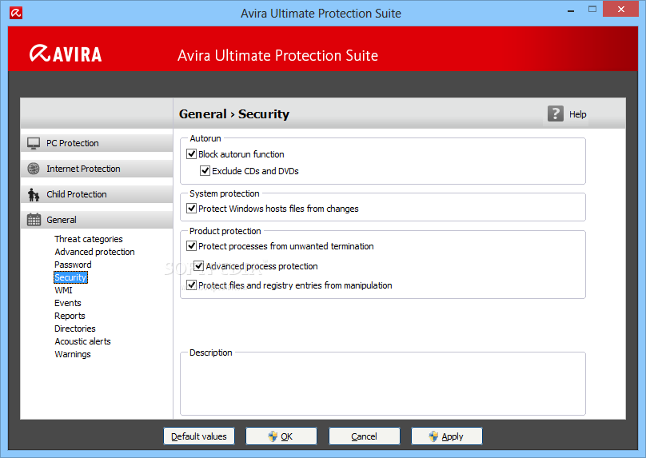This screenshot has width=646, height=458.
Task: Click the shield icon on the Apply button
Action: (433, 436)
